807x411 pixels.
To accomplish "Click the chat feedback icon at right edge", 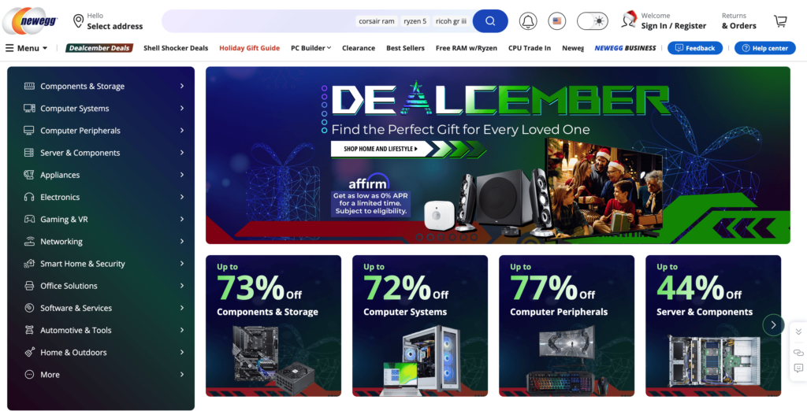I will [x=798, y=368].
